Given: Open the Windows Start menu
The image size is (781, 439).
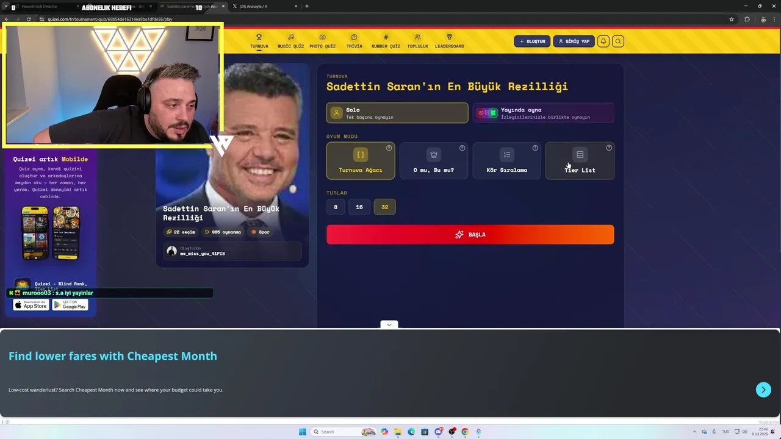Looking at the screenshot, I should [x=303, y=432].
